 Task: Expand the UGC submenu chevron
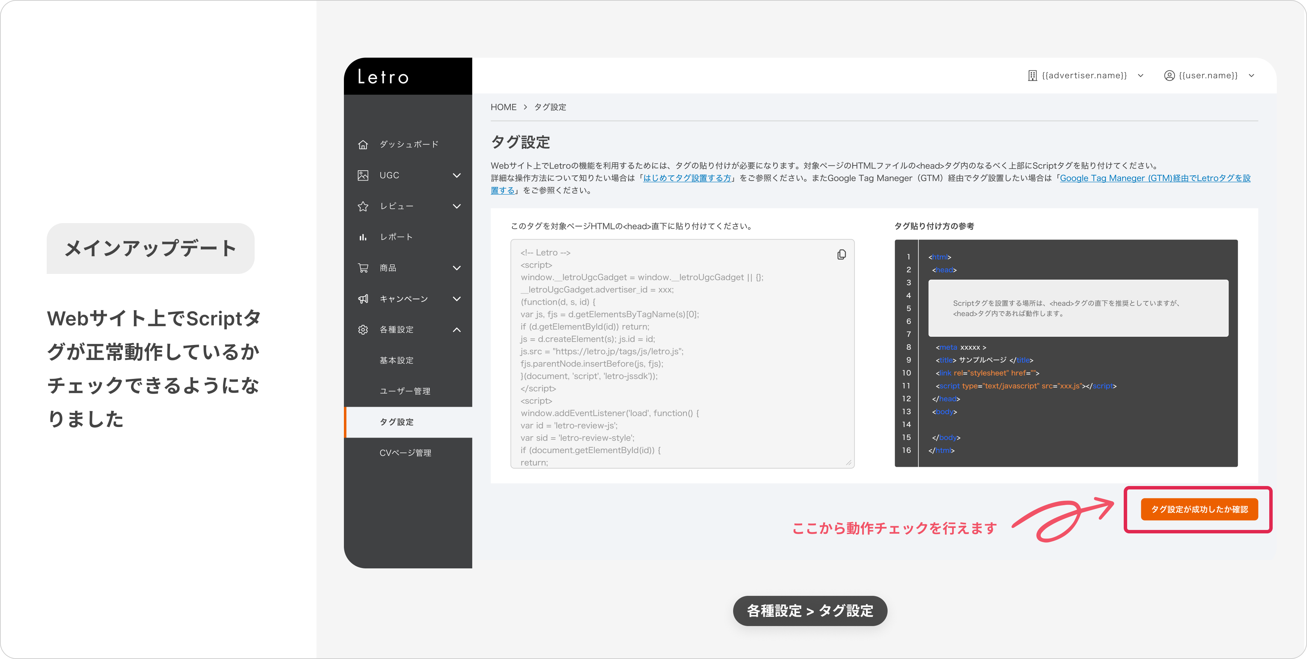click(x=456, y=175)
